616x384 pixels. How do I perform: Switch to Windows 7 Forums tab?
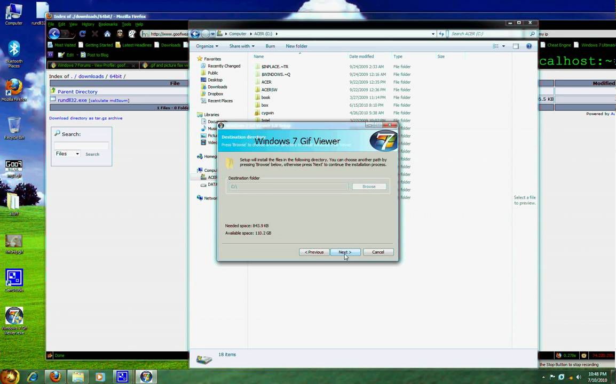[93, 65]
